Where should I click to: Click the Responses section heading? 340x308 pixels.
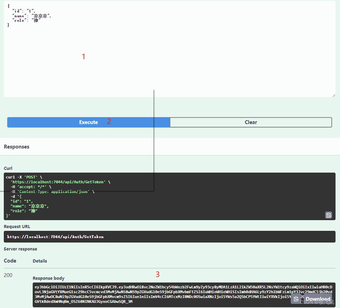pos(17,147)
